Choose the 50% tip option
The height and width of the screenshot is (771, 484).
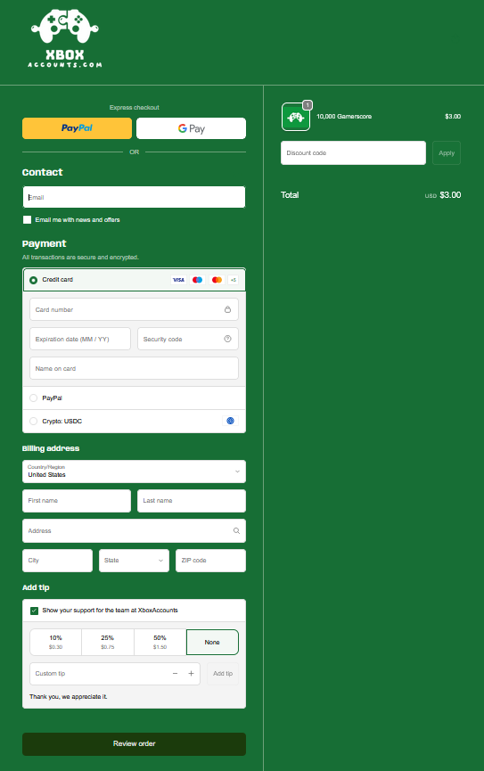(160, 642)
